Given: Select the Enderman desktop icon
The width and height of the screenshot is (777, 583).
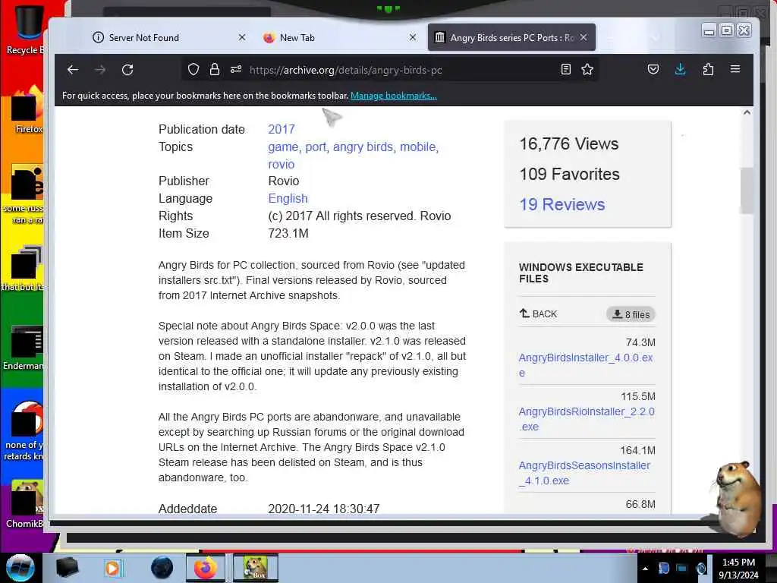Looking at the screenshot, I should point(24,348).
